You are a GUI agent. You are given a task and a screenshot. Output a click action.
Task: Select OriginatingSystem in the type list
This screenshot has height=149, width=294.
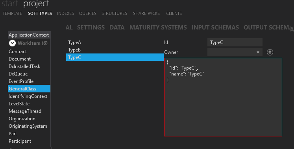click(29, 126)
